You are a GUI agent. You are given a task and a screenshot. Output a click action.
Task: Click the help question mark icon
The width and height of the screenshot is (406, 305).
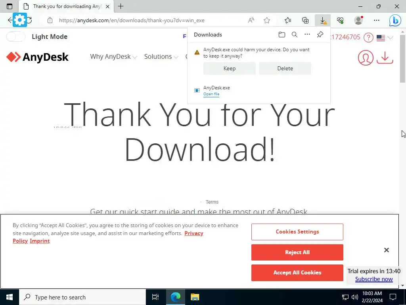pos(368,38)
